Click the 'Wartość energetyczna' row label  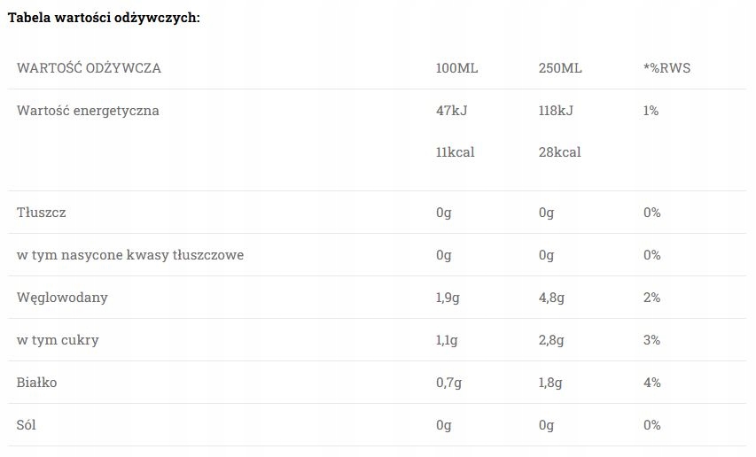89,111
